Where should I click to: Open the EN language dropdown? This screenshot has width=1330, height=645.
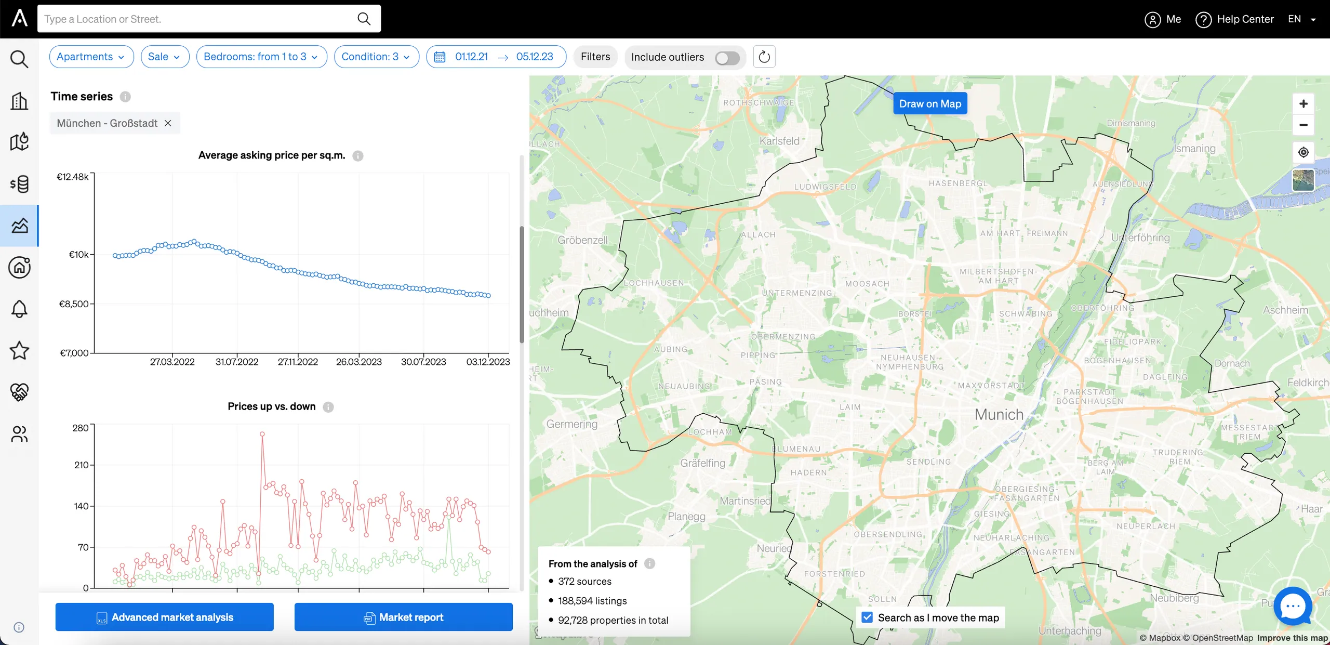point(1301,19)
